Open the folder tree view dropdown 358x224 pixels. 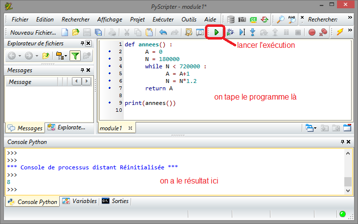pos(62,56)
